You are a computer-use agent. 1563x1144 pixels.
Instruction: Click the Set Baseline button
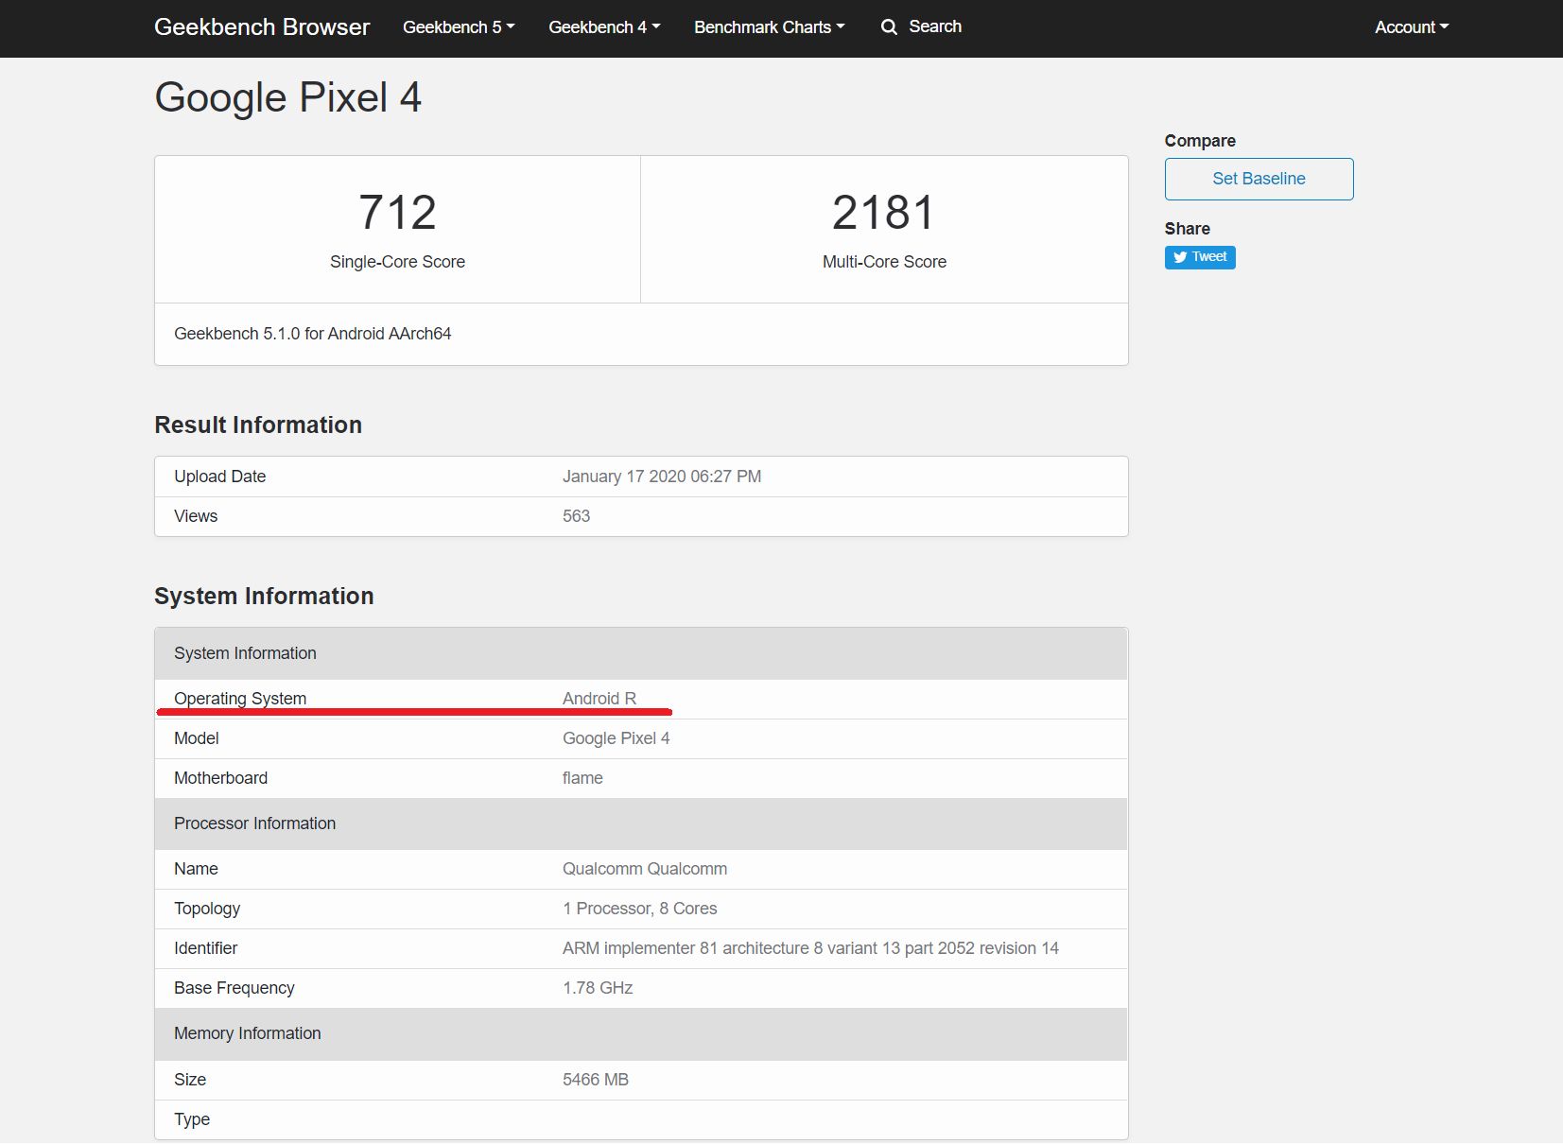point(1259,179)
